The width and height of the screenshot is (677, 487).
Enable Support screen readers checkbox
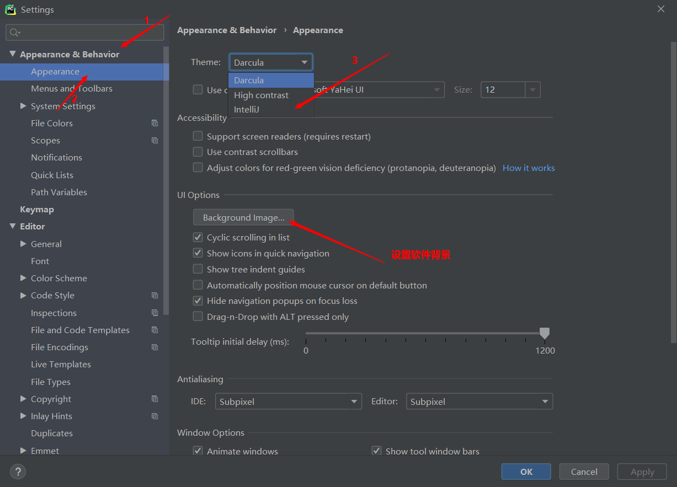[x=198, y=136]
